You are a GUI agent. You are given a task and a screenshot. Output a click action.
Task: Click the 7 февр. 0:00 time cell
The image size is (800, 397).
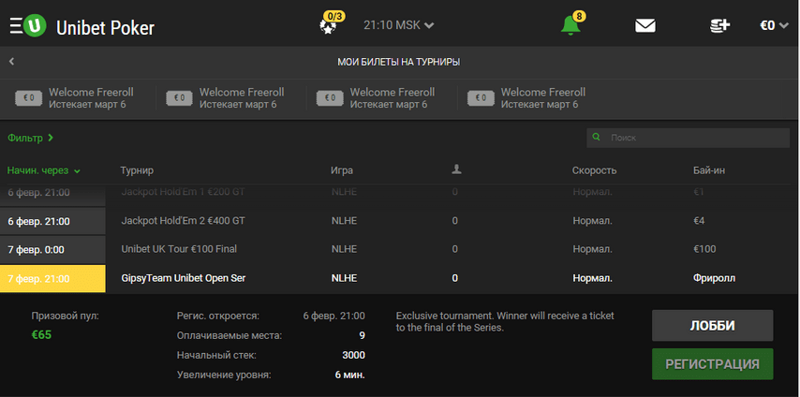coord(52,249)
